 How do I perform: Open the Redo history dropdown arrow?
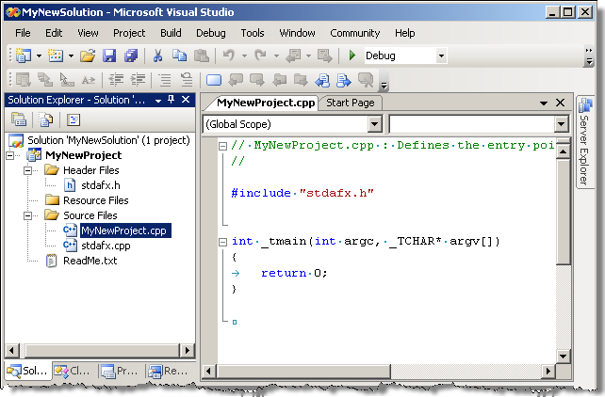coord(276,56)
